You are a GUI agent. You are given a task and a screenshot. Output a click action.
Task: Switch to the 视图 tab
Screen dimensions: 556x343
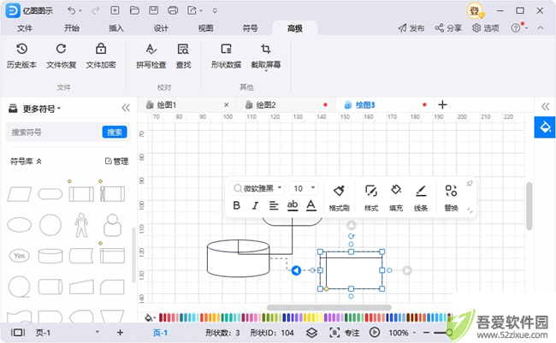tap(205, 28)
